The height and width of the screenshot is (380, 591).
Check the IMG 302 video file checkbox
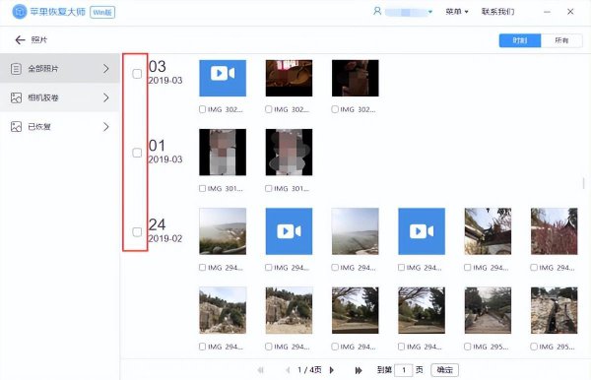pos(202,109)
